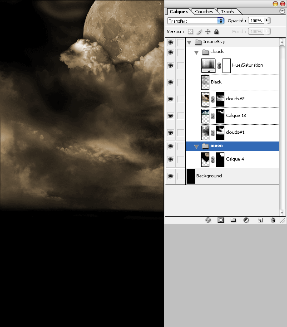Lock transparent pixels icon
The width and height of the screenshot is (287, 327).
(190, 31)
